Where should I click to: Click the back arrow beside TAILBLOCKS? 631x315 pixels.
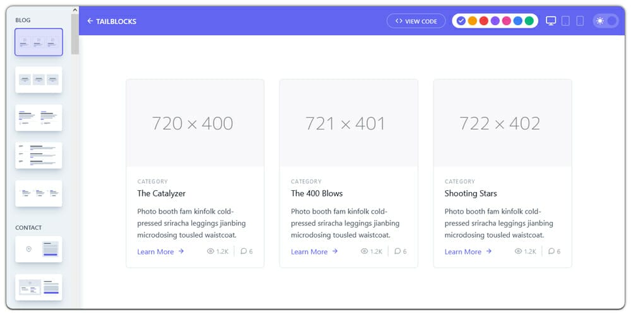[x=90, y=21]
